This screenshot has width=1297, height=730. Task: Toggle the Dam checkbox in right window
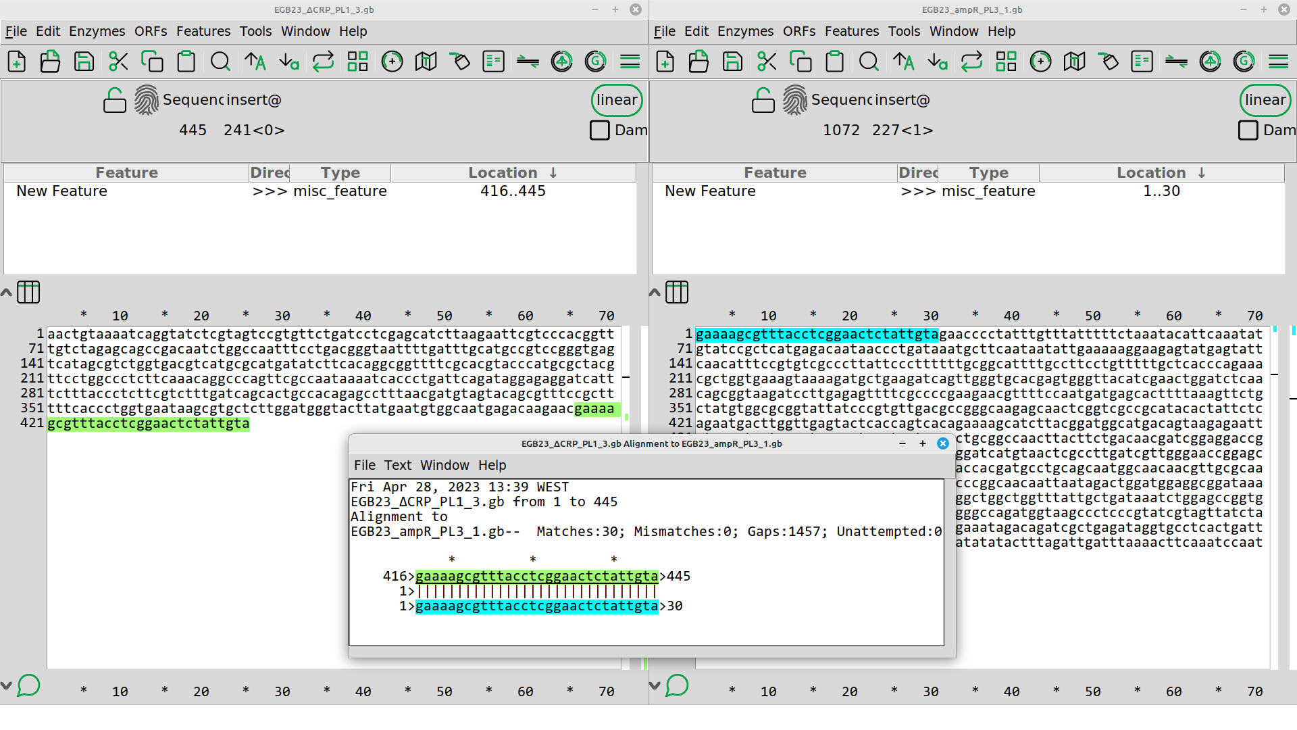point(1248,130)
